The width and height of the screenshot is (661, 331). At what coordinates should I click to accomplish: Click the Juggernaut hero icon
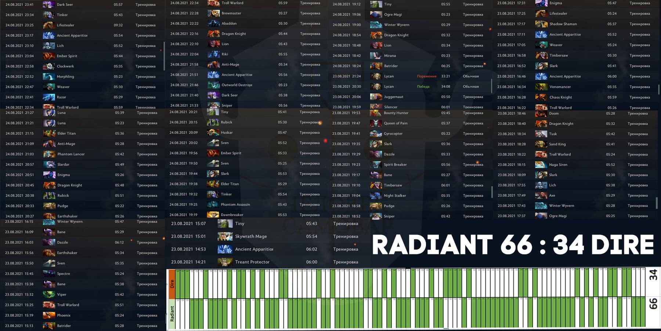tap(376, 97)
